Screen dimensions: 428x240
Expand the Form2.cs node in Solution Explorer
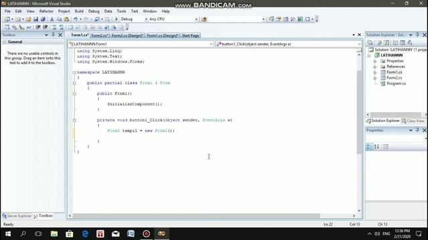click(375, 78)
